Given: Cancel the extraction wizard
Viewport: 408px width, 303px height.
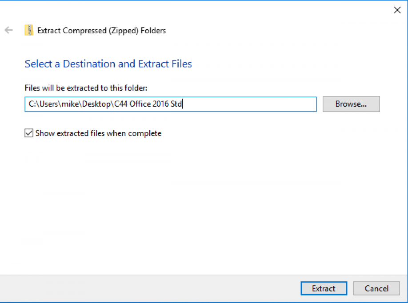Looking at the screenshot, I should click(x=376, y=288).
